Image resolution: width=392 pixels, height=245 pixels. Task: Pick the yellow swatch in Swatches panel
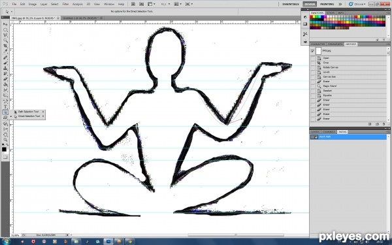coord(314,17)
